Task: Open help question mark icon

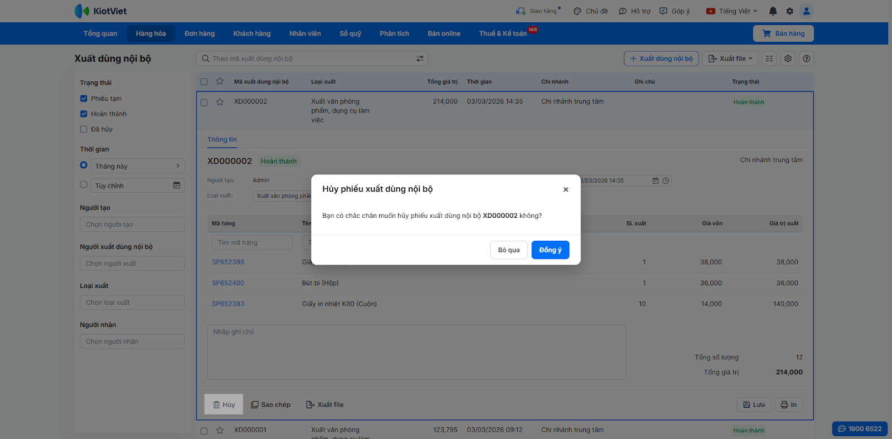Action: 806,58
